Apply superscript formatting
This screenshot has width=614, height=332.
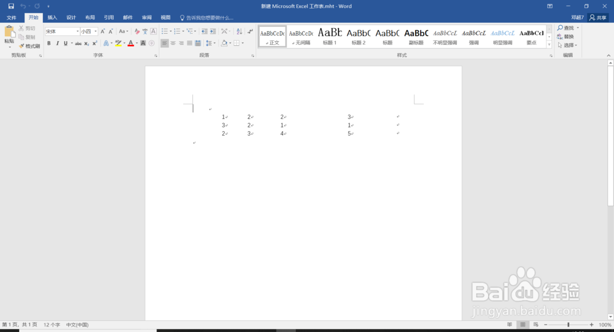[x=95, y=44]
